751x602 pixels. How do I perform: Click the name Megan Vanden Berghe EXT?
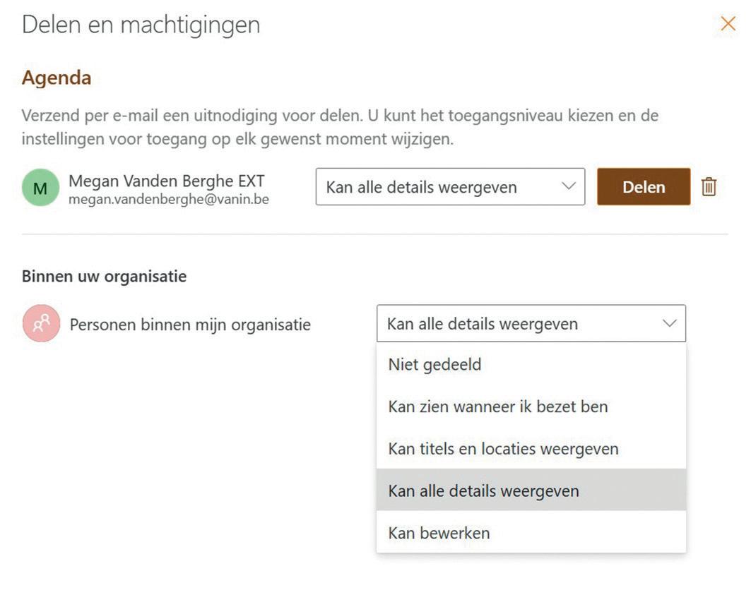166,181
